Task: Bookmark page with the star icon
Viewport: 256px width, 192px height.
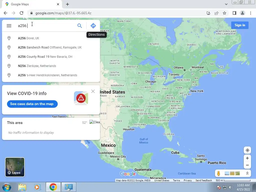Action: tap(224, 13)
